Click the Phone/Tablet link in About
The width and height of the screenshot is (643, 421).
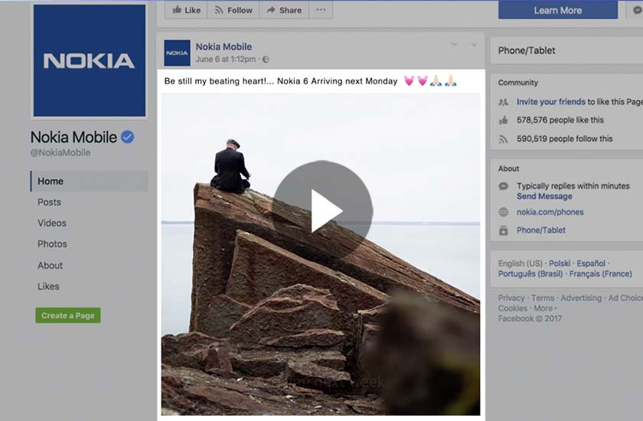click(x=541, y=230)
